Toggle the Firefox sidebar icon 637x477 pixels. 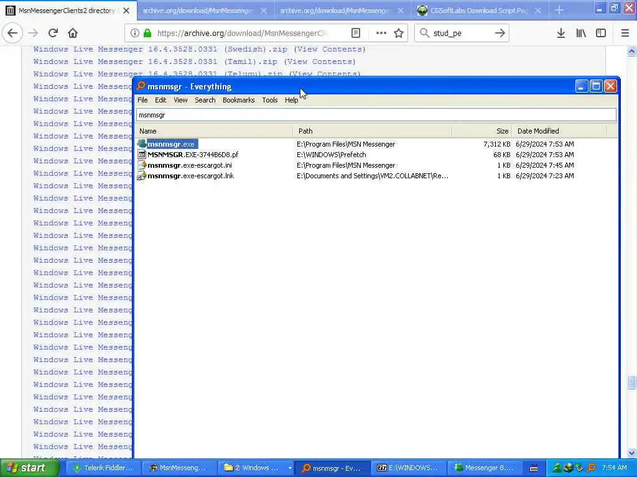[x=601, y=34]
